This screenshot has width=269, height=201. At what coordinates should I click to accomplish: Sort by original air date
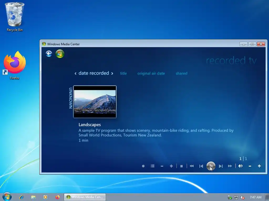151,73
